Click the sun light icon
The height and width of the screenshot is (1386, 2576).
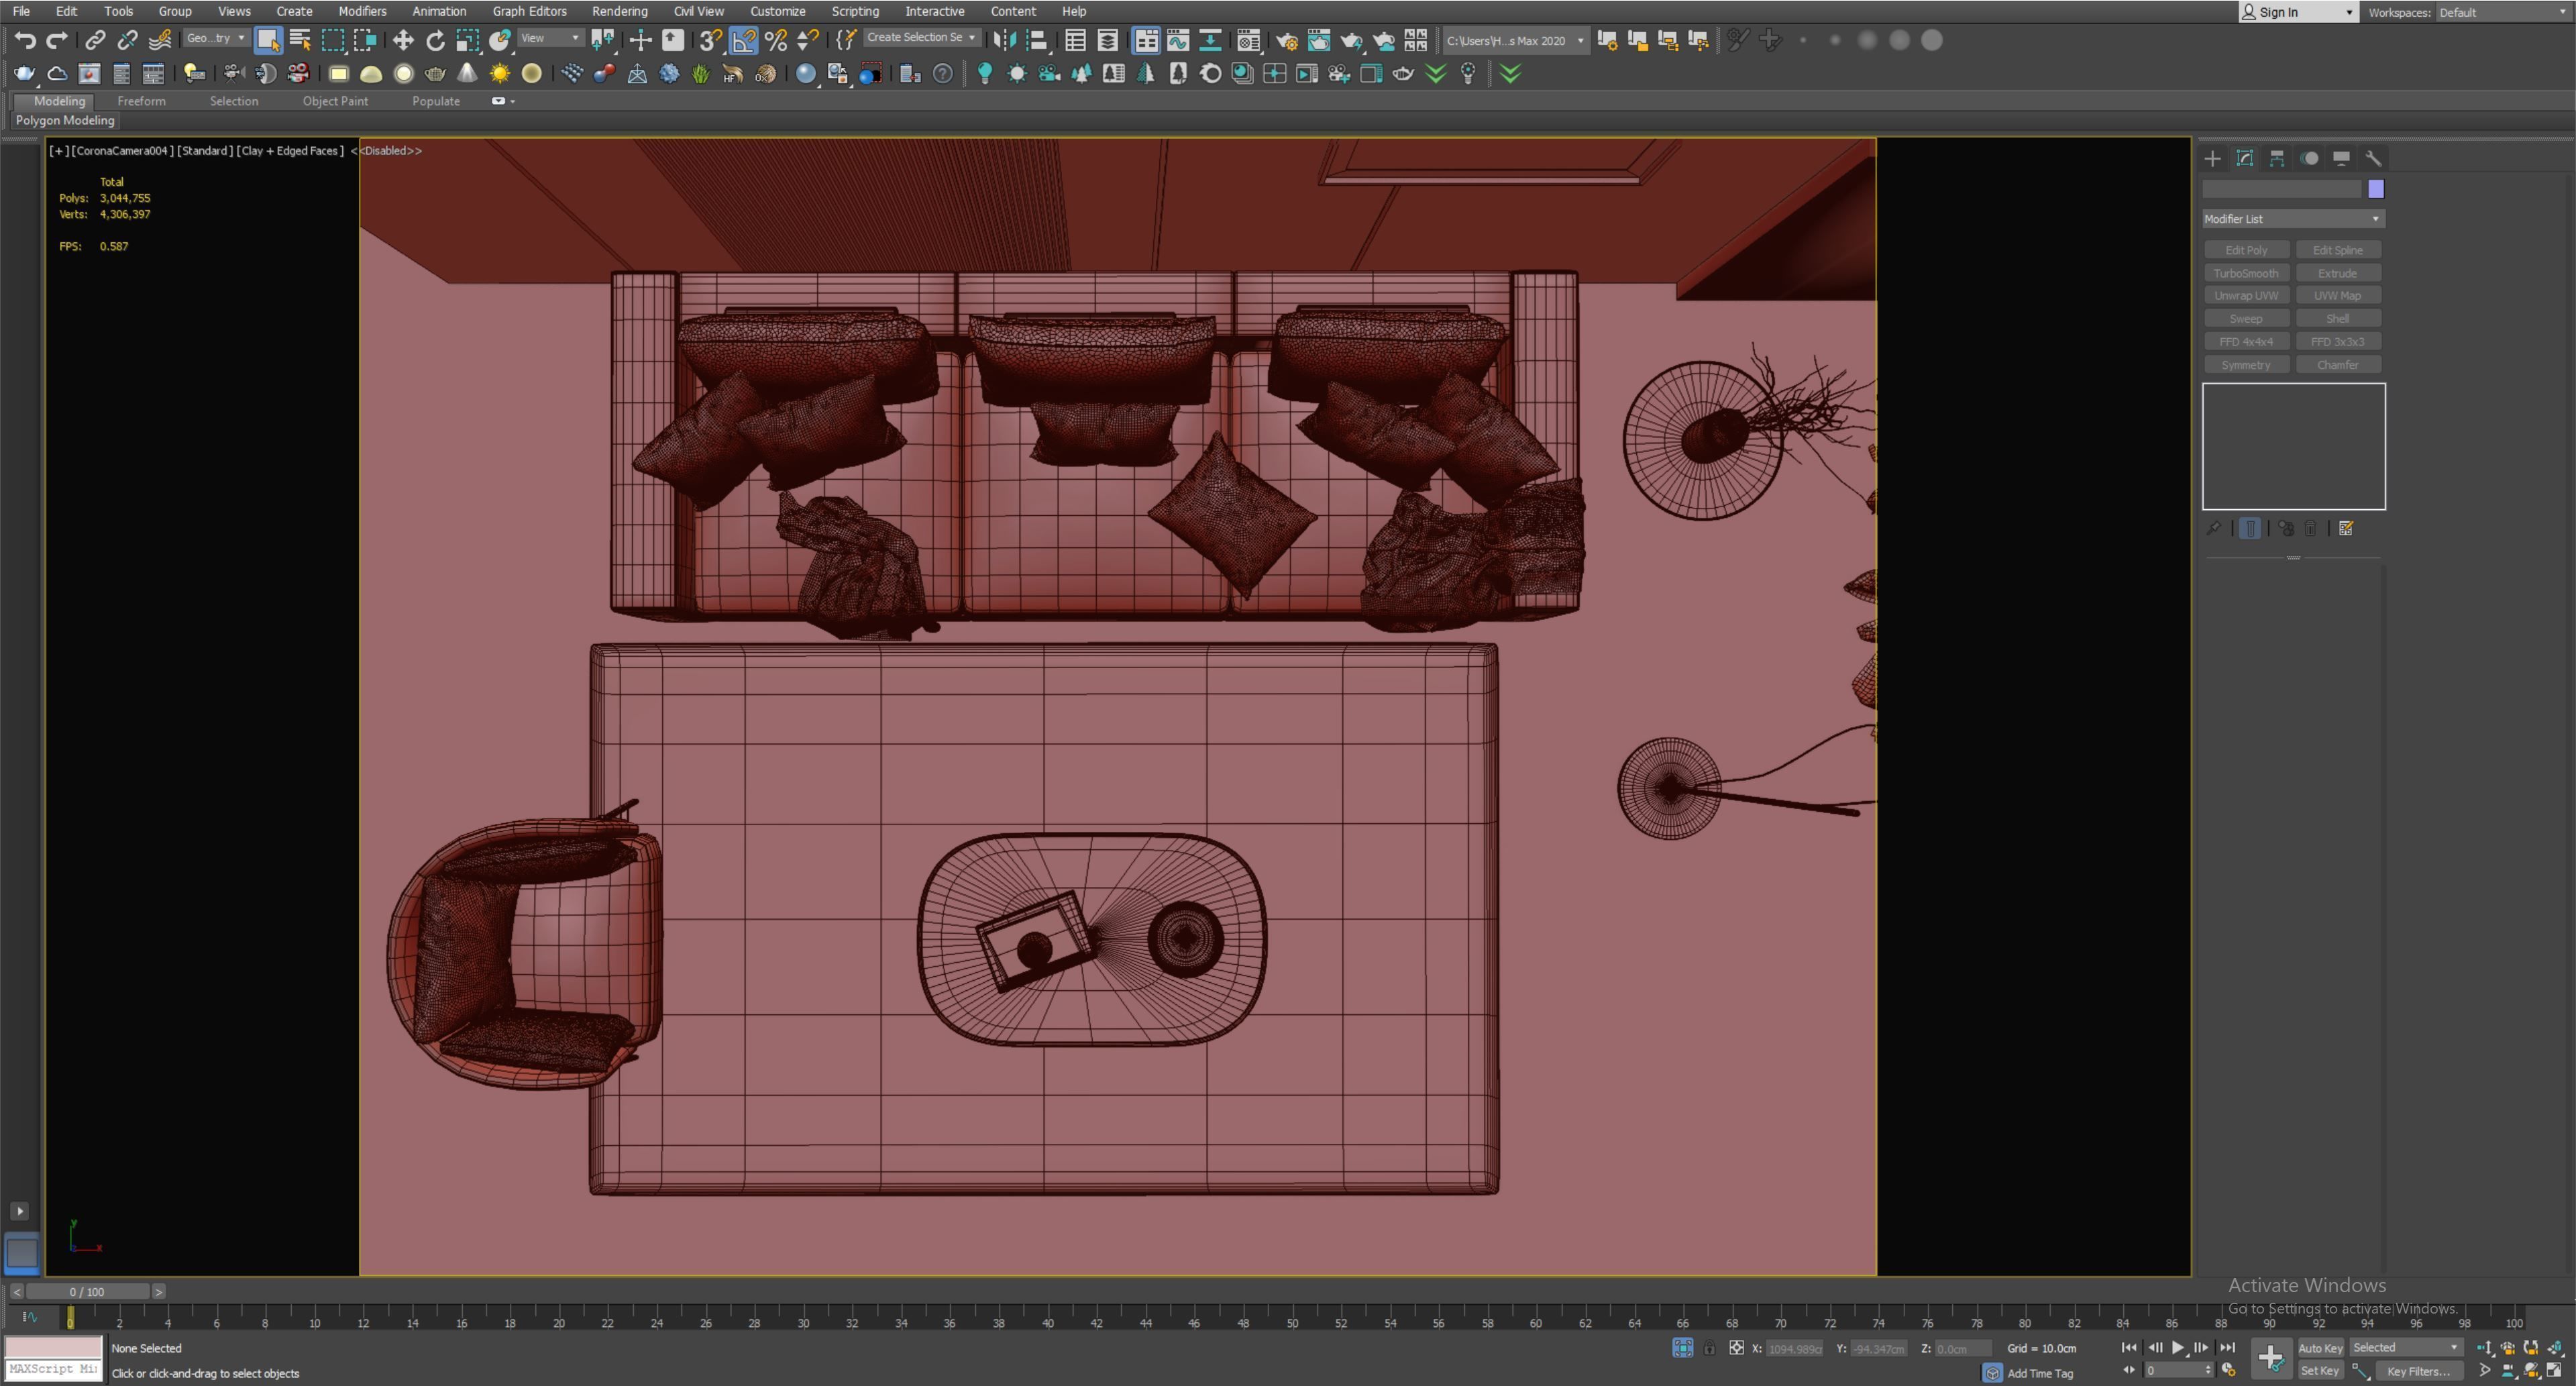(499, 73)
